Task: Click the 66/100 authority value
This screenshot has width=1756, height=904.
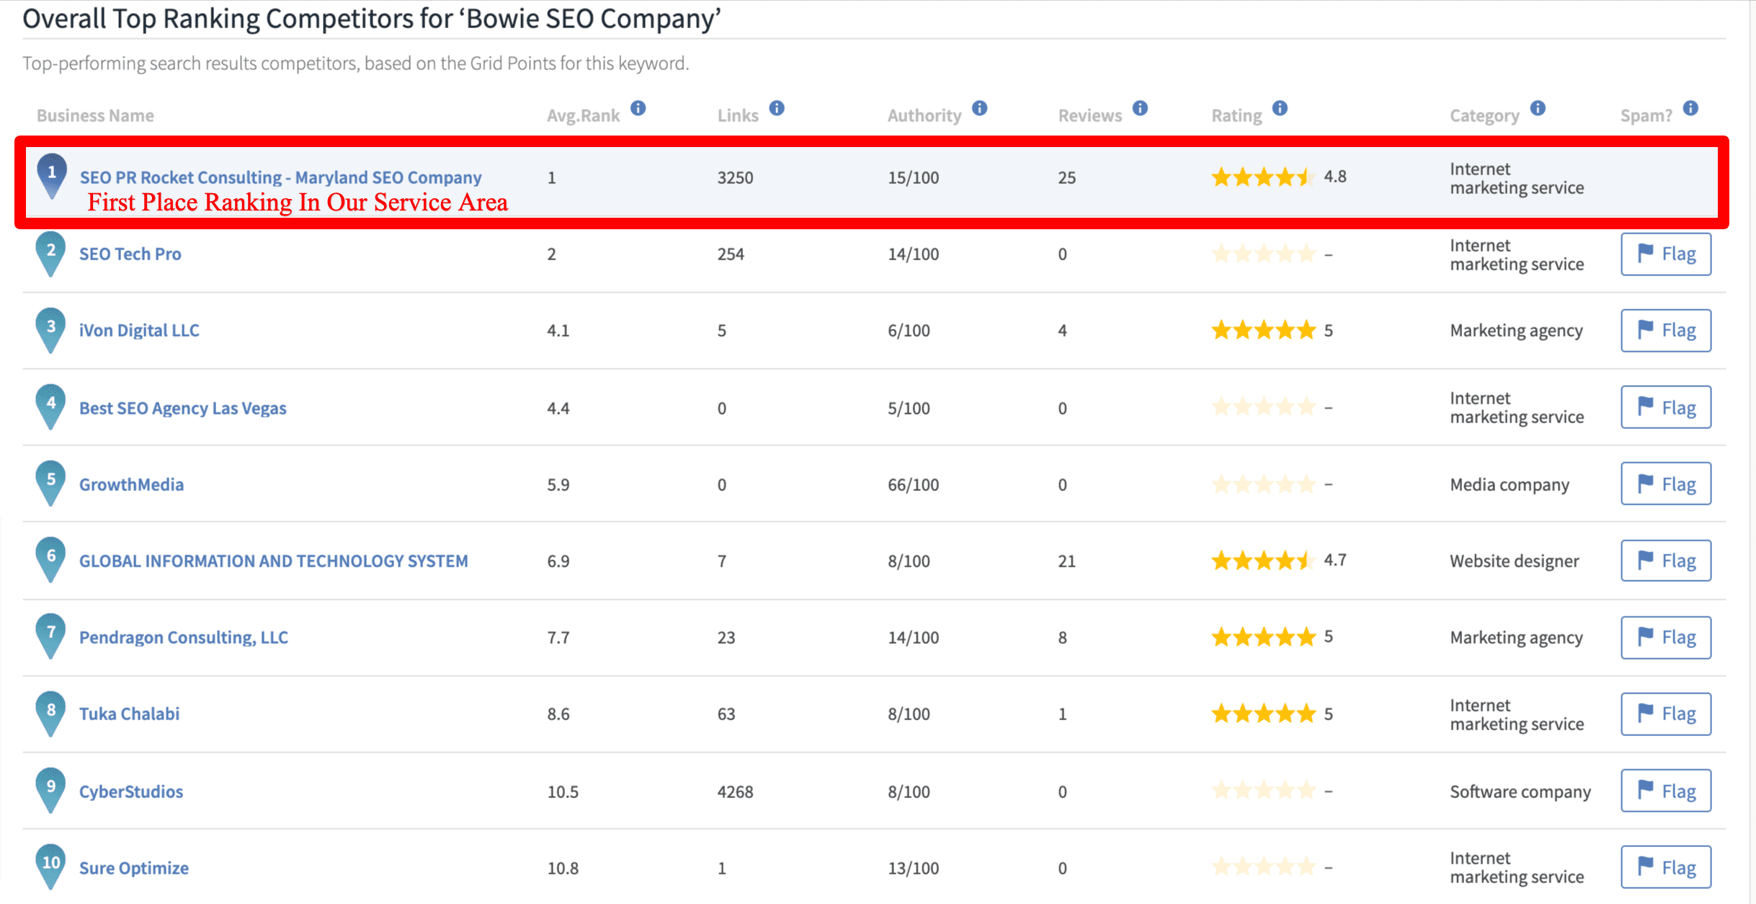Action: coord(913,484)
